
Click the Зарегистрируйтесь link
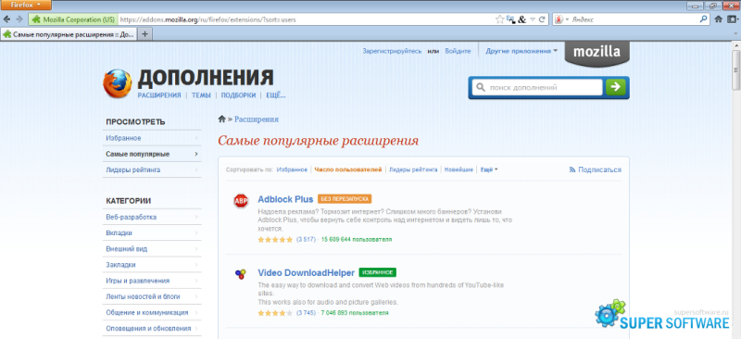tap(392, 51)
